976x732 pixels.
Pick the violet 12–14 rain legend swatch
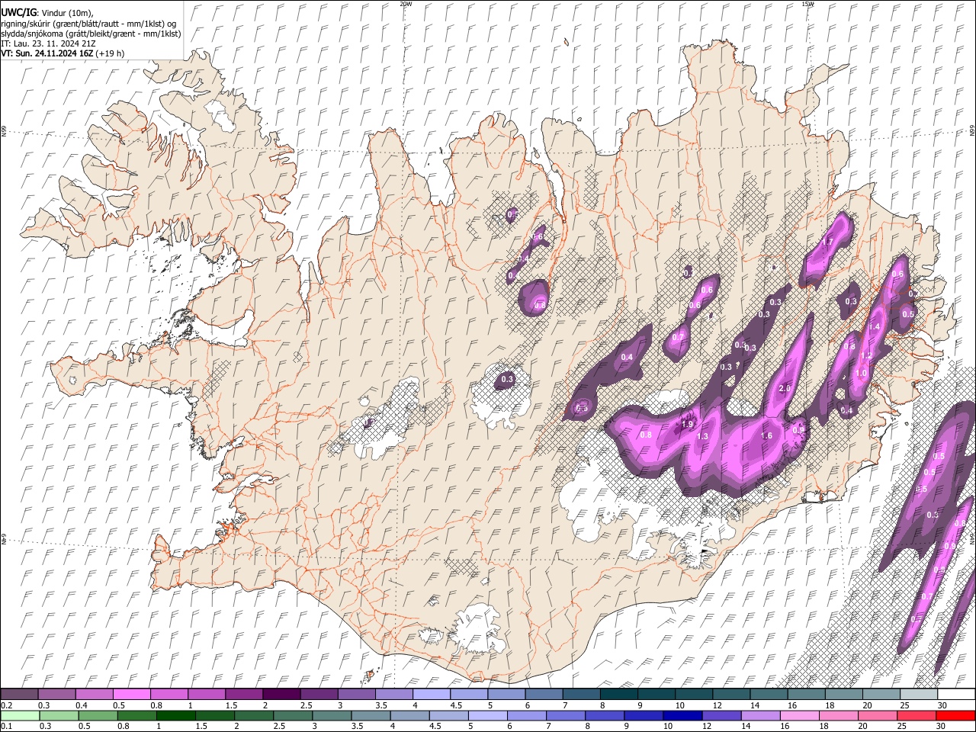[x=722, y=715]
